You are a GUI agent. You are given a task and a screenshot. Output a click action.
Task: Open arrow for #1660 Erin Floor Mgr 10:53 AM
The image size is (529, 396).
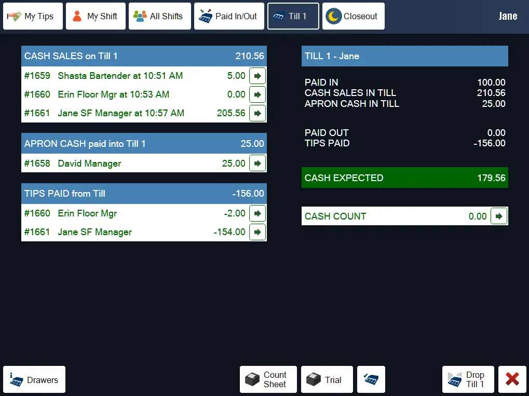click(x=257, y=94)
